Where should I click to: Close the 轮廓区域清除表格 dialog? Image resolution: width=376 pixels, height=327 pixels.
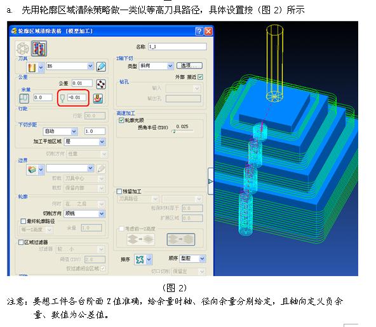[208, 31]
